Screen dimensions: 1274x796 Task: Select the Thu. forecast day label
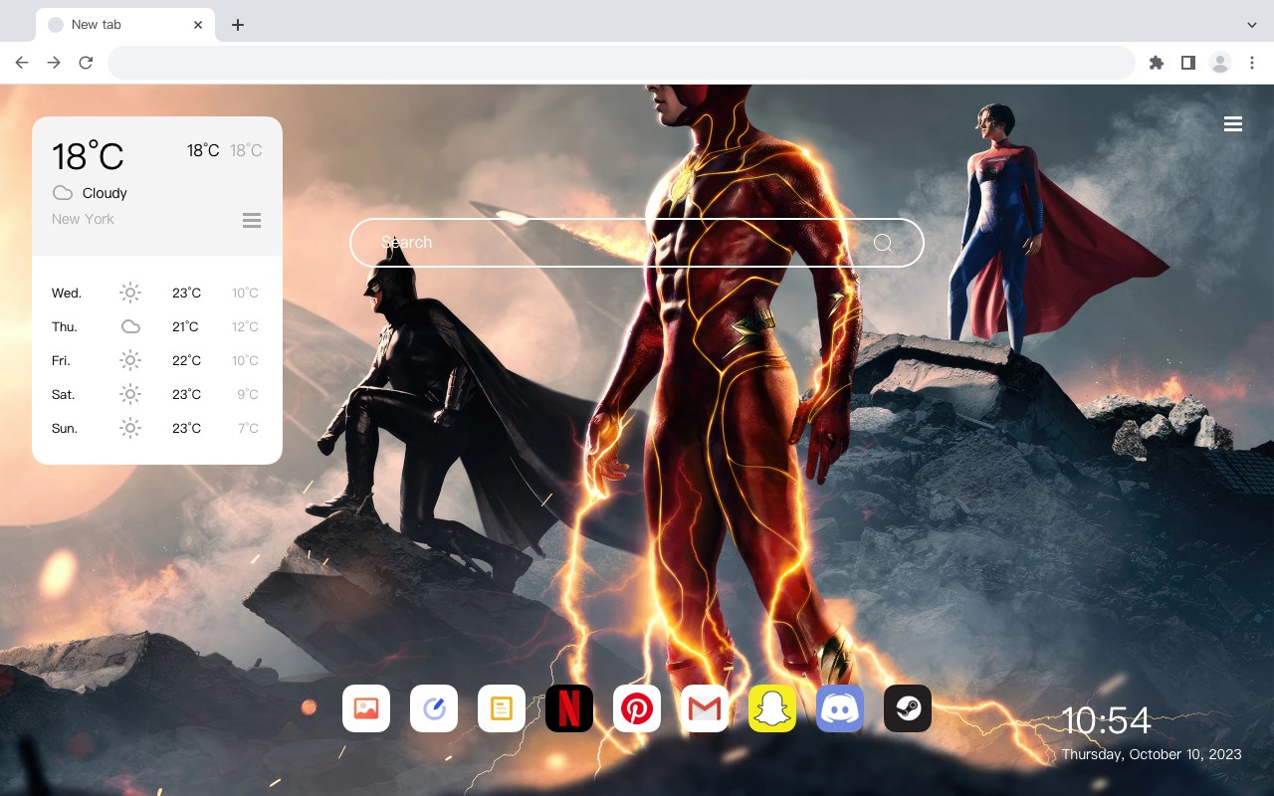click(x=65, y=326)
